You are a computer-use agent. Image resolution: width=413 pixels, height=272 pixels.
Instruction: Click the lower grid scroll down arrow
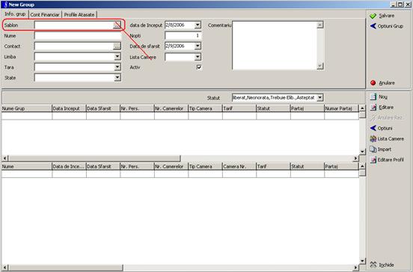362,261
